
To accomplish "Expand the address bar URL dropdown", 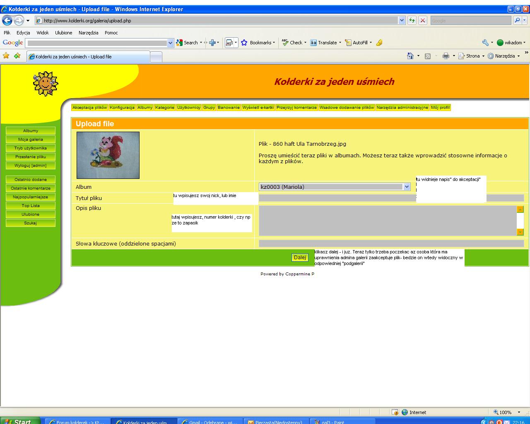I will coord(402,20).
